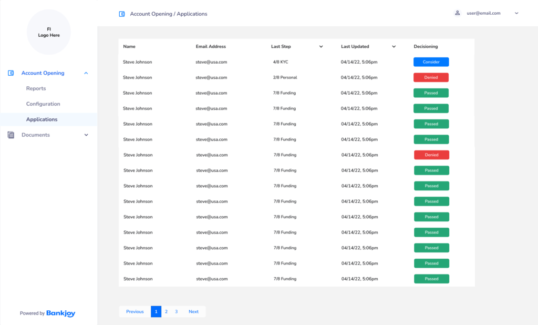Click the Previous page button
The width and height of the screenshot is (538, 325).
(x=134, y=311)
